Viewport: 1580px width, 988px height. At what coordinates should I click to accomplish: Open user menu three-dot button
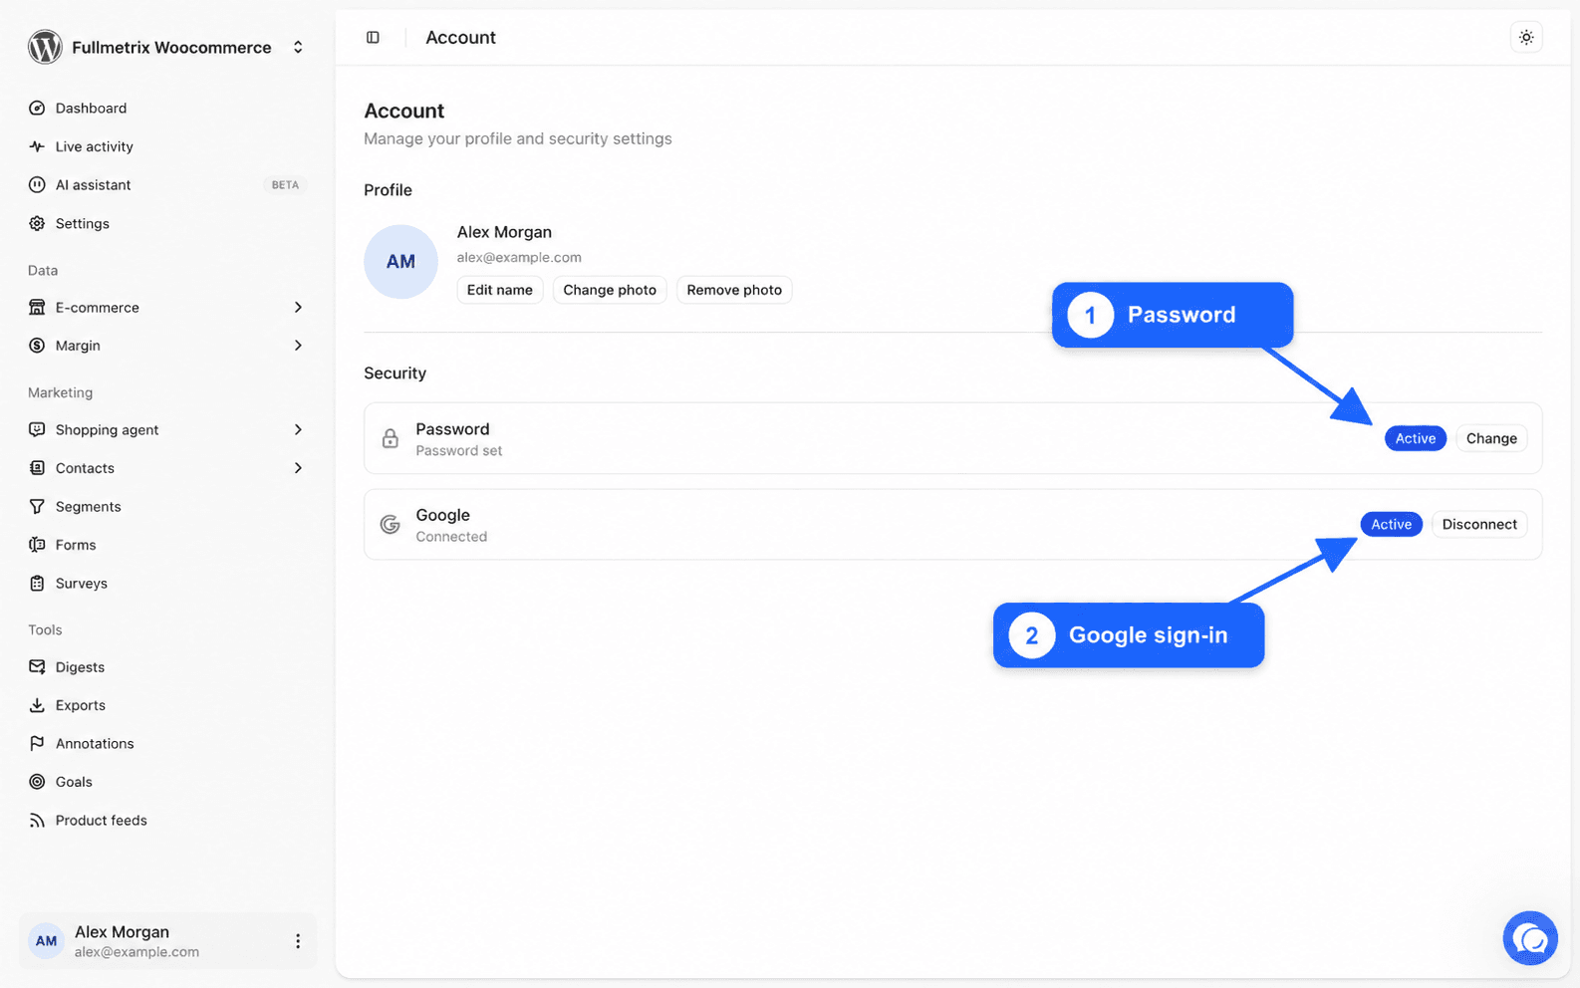point(297,941)
